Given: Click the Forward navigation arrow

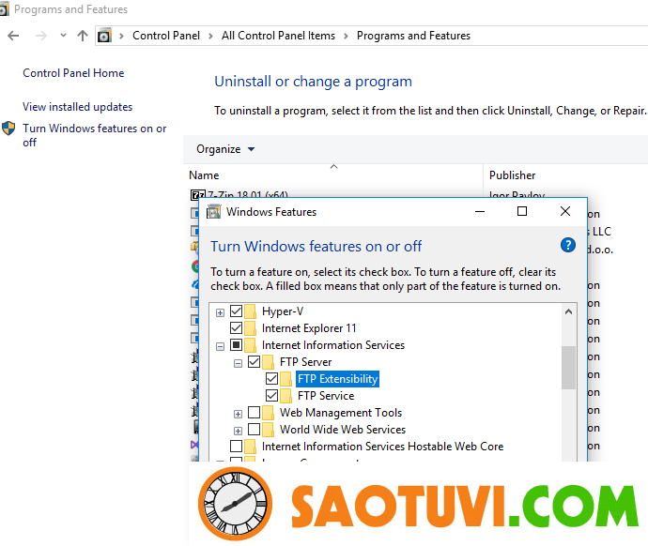Looking at the screenshot, I should pos(41,36).
